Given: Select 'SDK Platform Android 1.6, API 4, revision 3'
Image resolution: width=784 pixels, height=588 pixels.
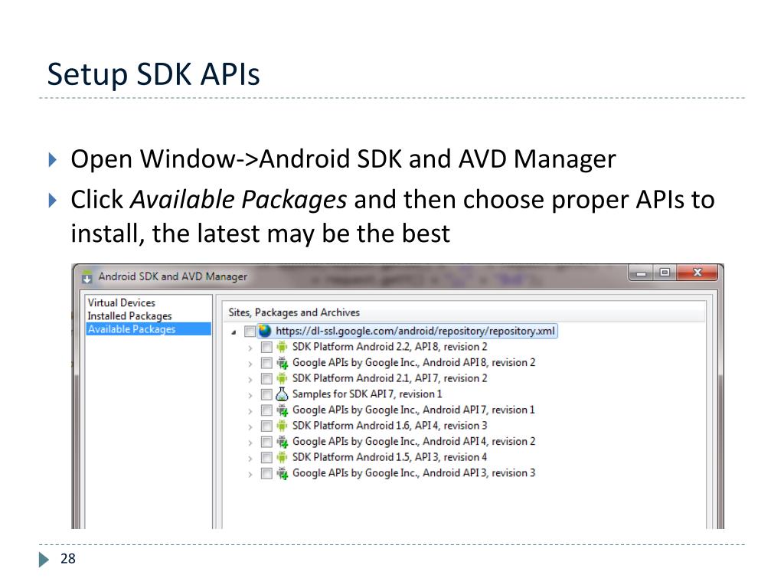Looking at the screenshot, I should 390,426.
